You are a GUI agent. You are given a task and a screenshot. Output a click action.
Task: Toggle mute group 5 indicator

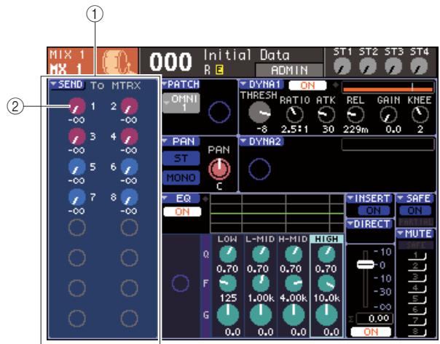tap(417, 300)
